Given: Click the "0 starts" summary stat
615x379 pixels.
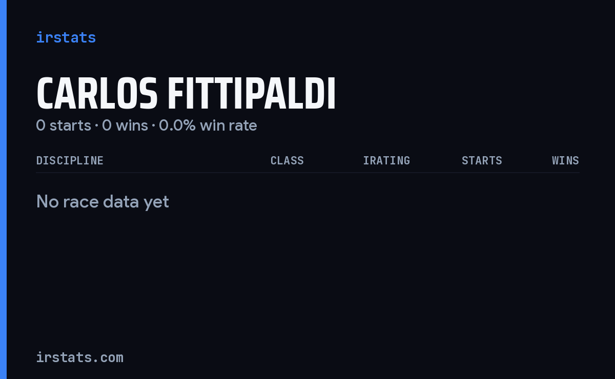Looking at the screenshot, I should coord(64,125).
